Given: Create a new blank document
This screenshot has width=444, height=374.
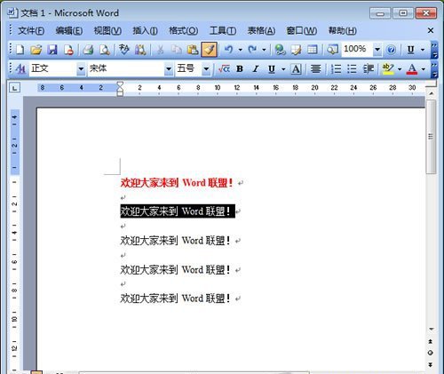Looking at the screenshot, I should (x=20, y=50).
